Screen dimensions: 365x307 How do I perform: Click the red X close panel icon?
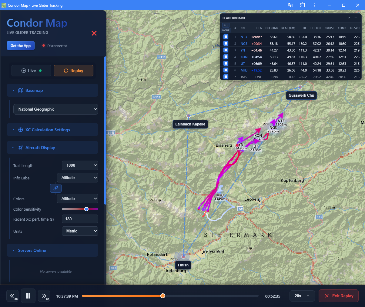94,33
